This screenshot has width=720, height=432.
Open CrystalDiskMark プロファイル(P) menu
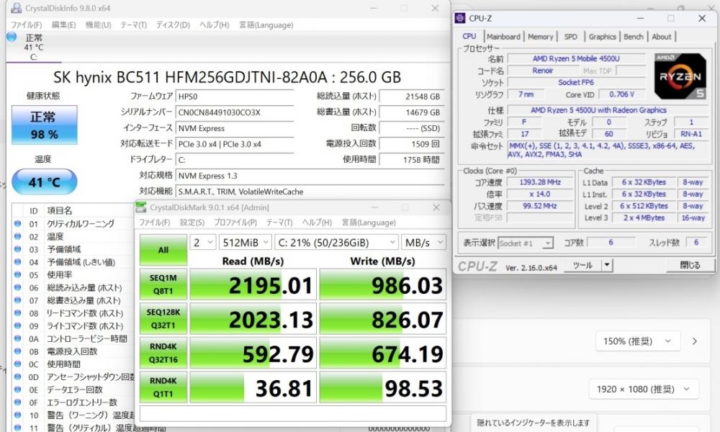point(235,222)
